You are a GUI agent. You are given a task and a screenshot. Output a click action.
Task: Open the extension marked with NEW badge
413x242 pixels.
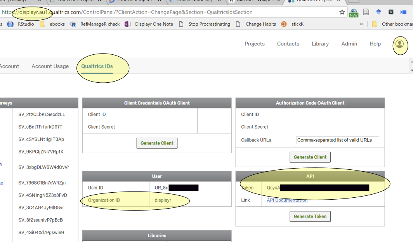tap(354, 12)
